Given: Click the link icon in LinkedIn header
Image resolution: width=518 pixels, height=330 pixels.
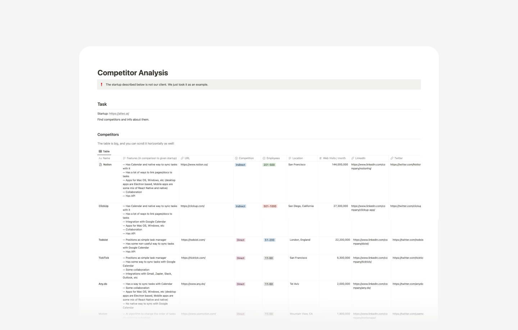Looking at the screenshot, I should tap(353, 158).
